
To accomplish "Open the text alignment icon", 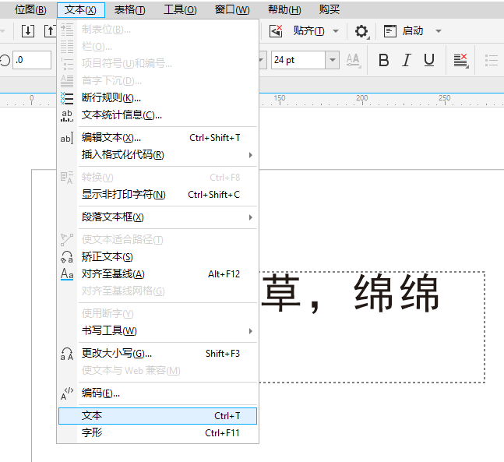I will click(x=460, y=61).
